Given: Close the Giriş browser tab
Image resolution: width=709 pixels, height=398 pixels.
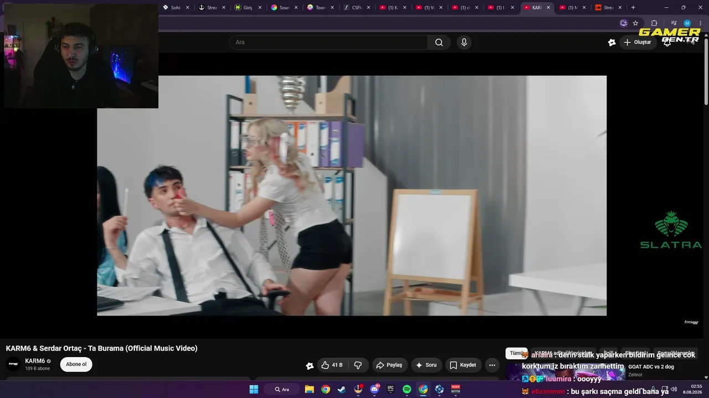Looking at the screenshot, I should pos(260,8).
